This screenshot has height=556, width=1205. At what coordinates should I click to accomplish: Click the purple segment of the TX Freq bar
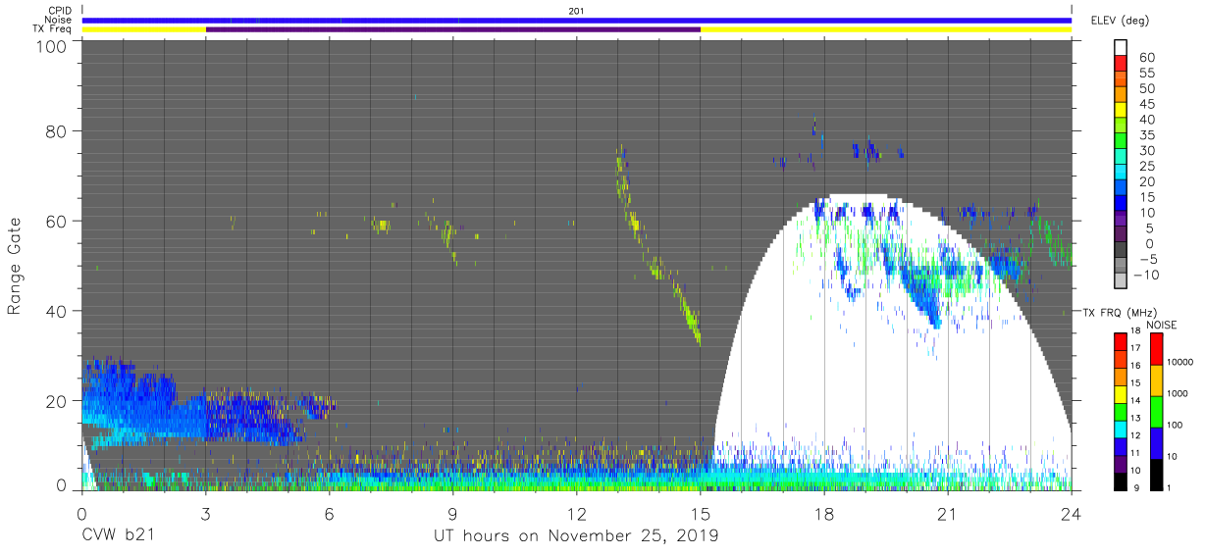click(452, 29)
